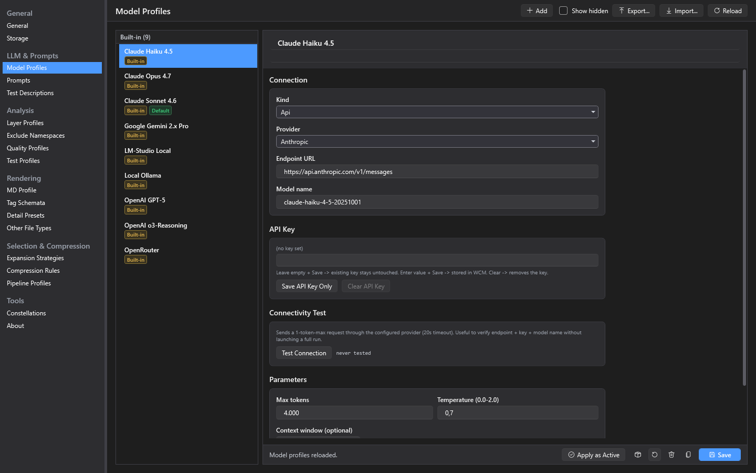This screenshot has width=756, height=473.
Task: Click the reset arrow icon beside the trash
Action: pos(655,455)
